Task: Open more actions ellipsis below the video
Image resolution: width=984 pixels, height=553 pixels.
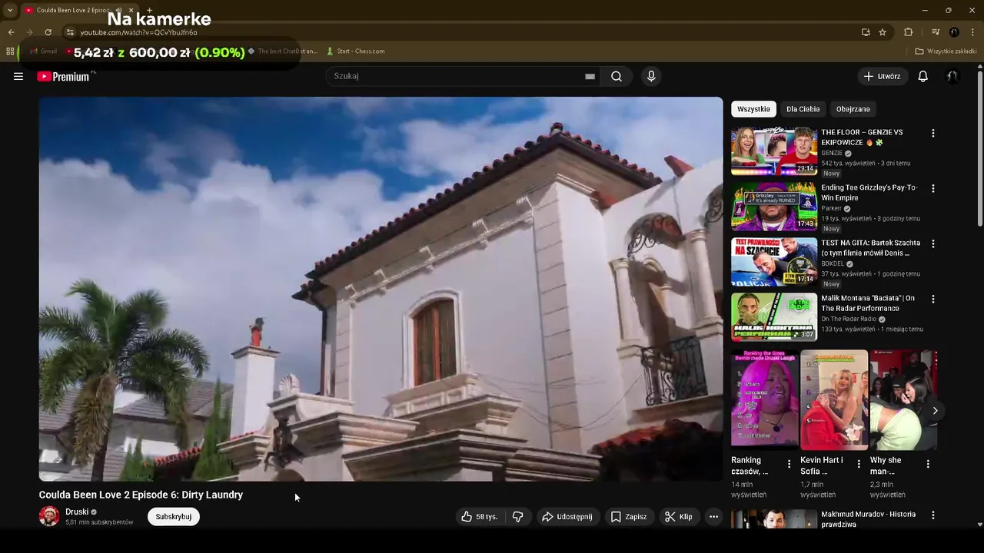Action: click(713, 517)
